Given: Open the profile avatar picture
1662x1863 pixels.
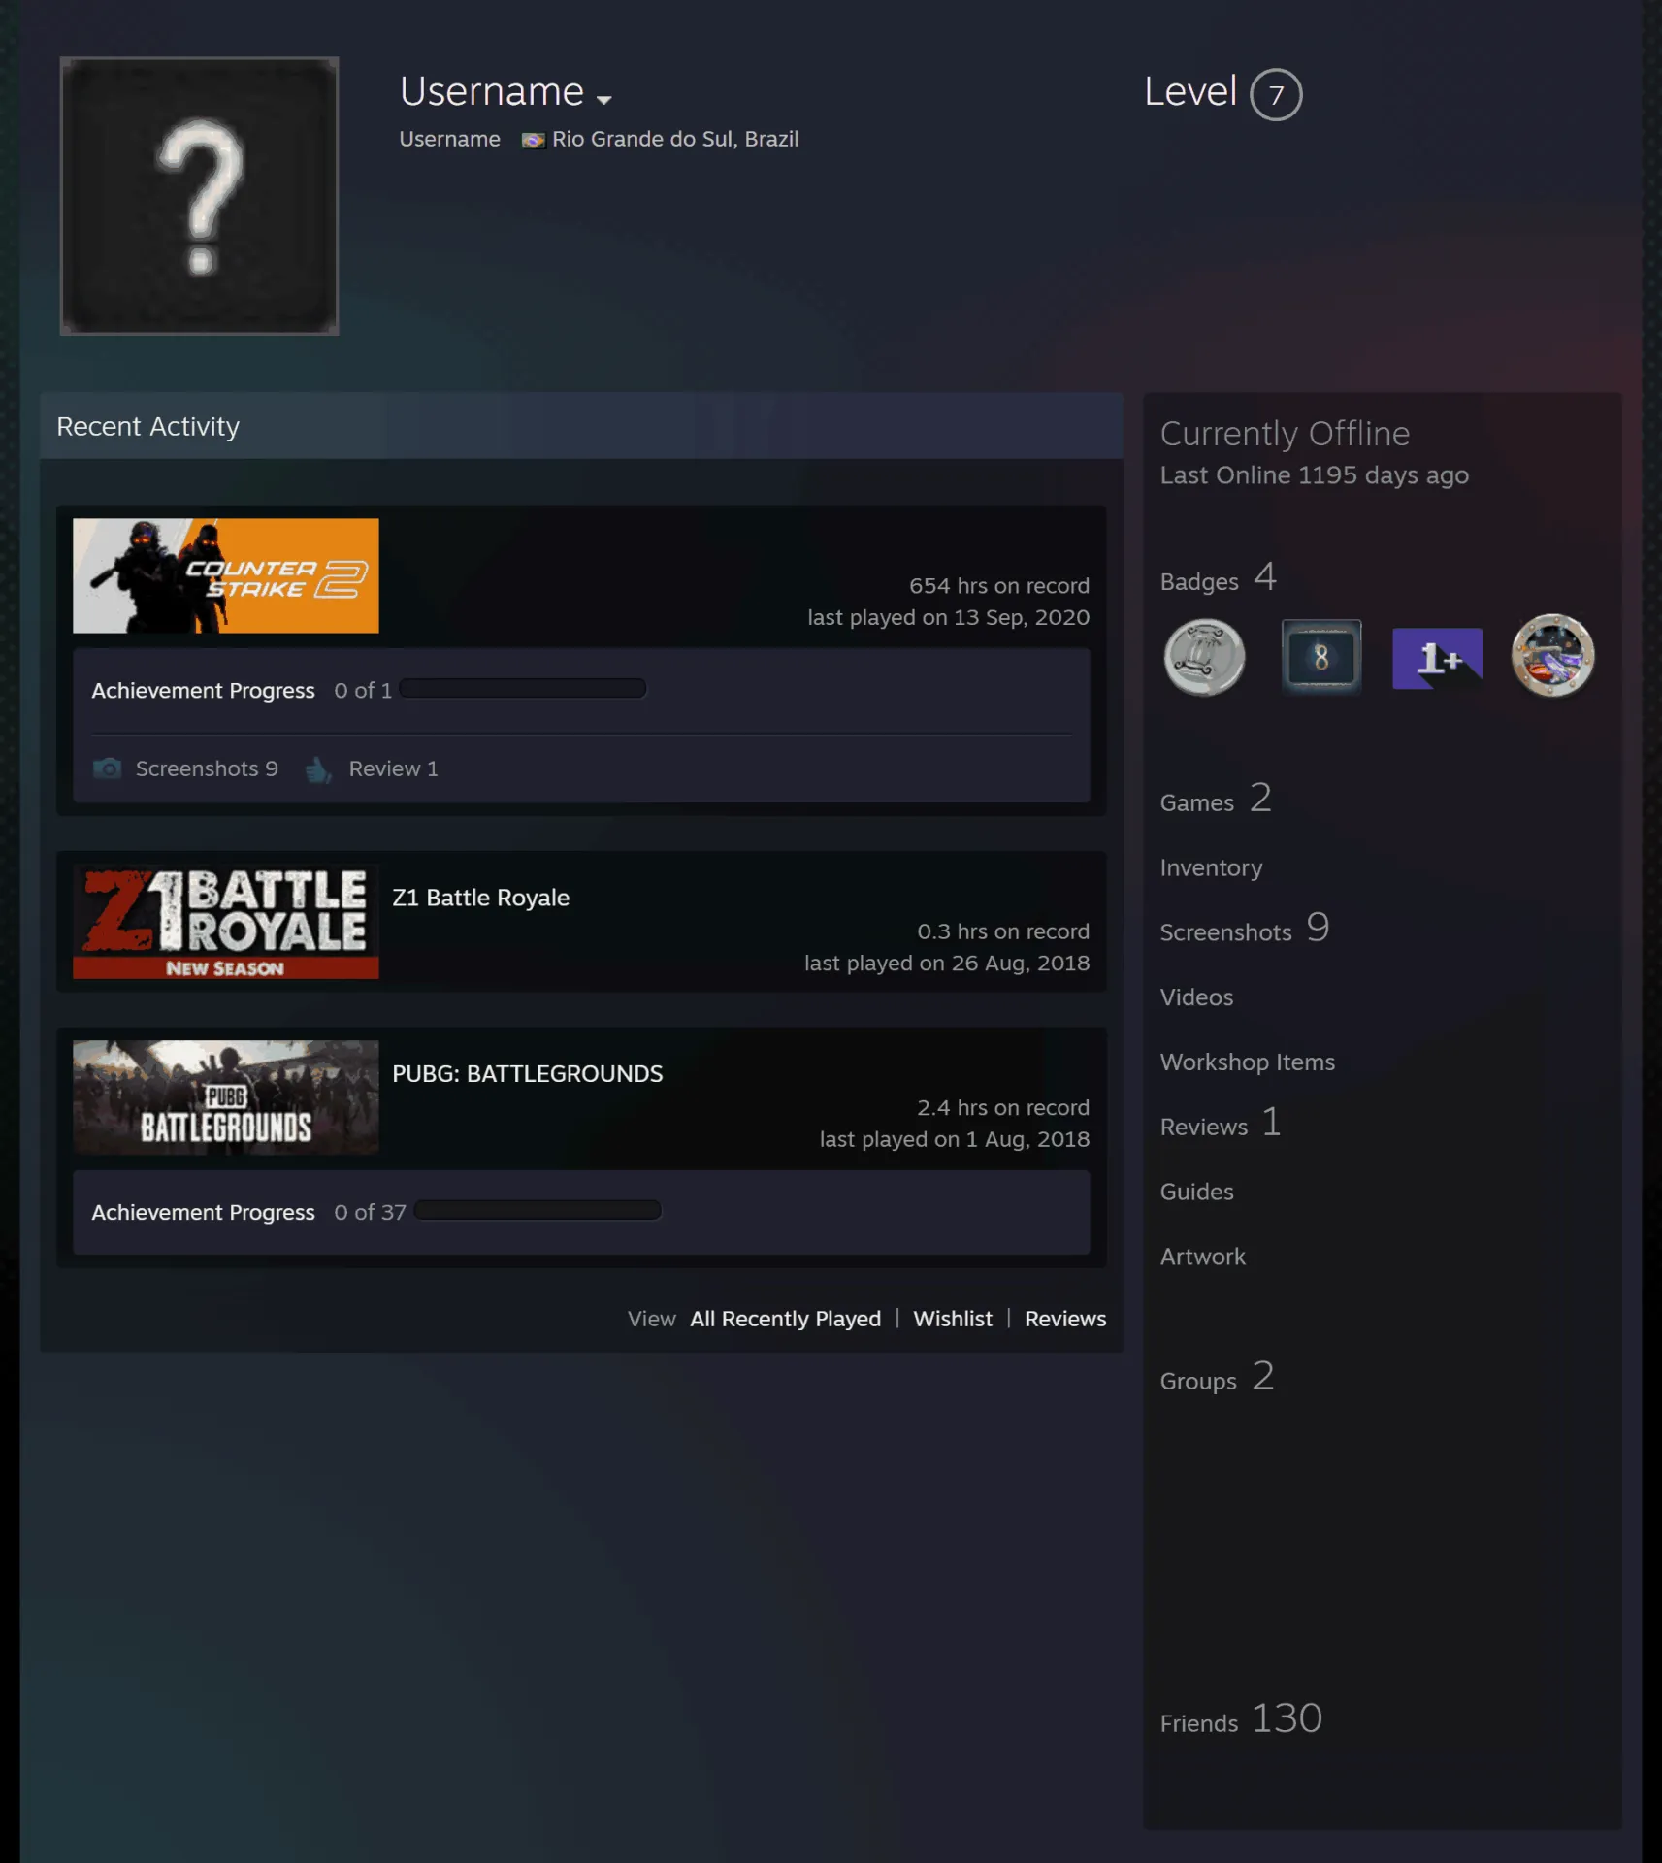Looking at the screenshot, I should [199, 196].
